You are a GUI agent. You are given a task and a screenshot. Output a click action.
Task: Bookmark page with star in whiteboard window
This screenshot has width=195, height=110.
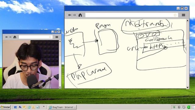[175, 15]
